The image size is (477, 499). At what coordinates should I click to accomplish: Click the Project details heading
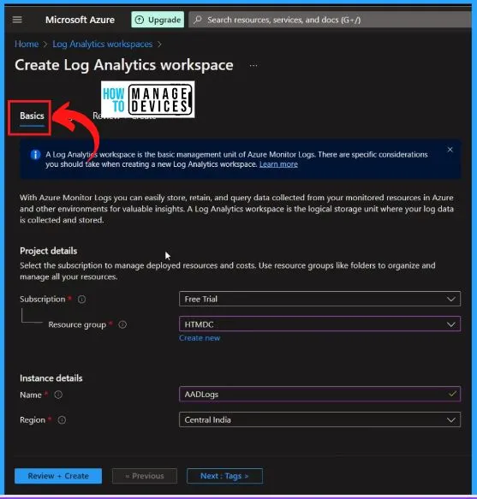49,251
